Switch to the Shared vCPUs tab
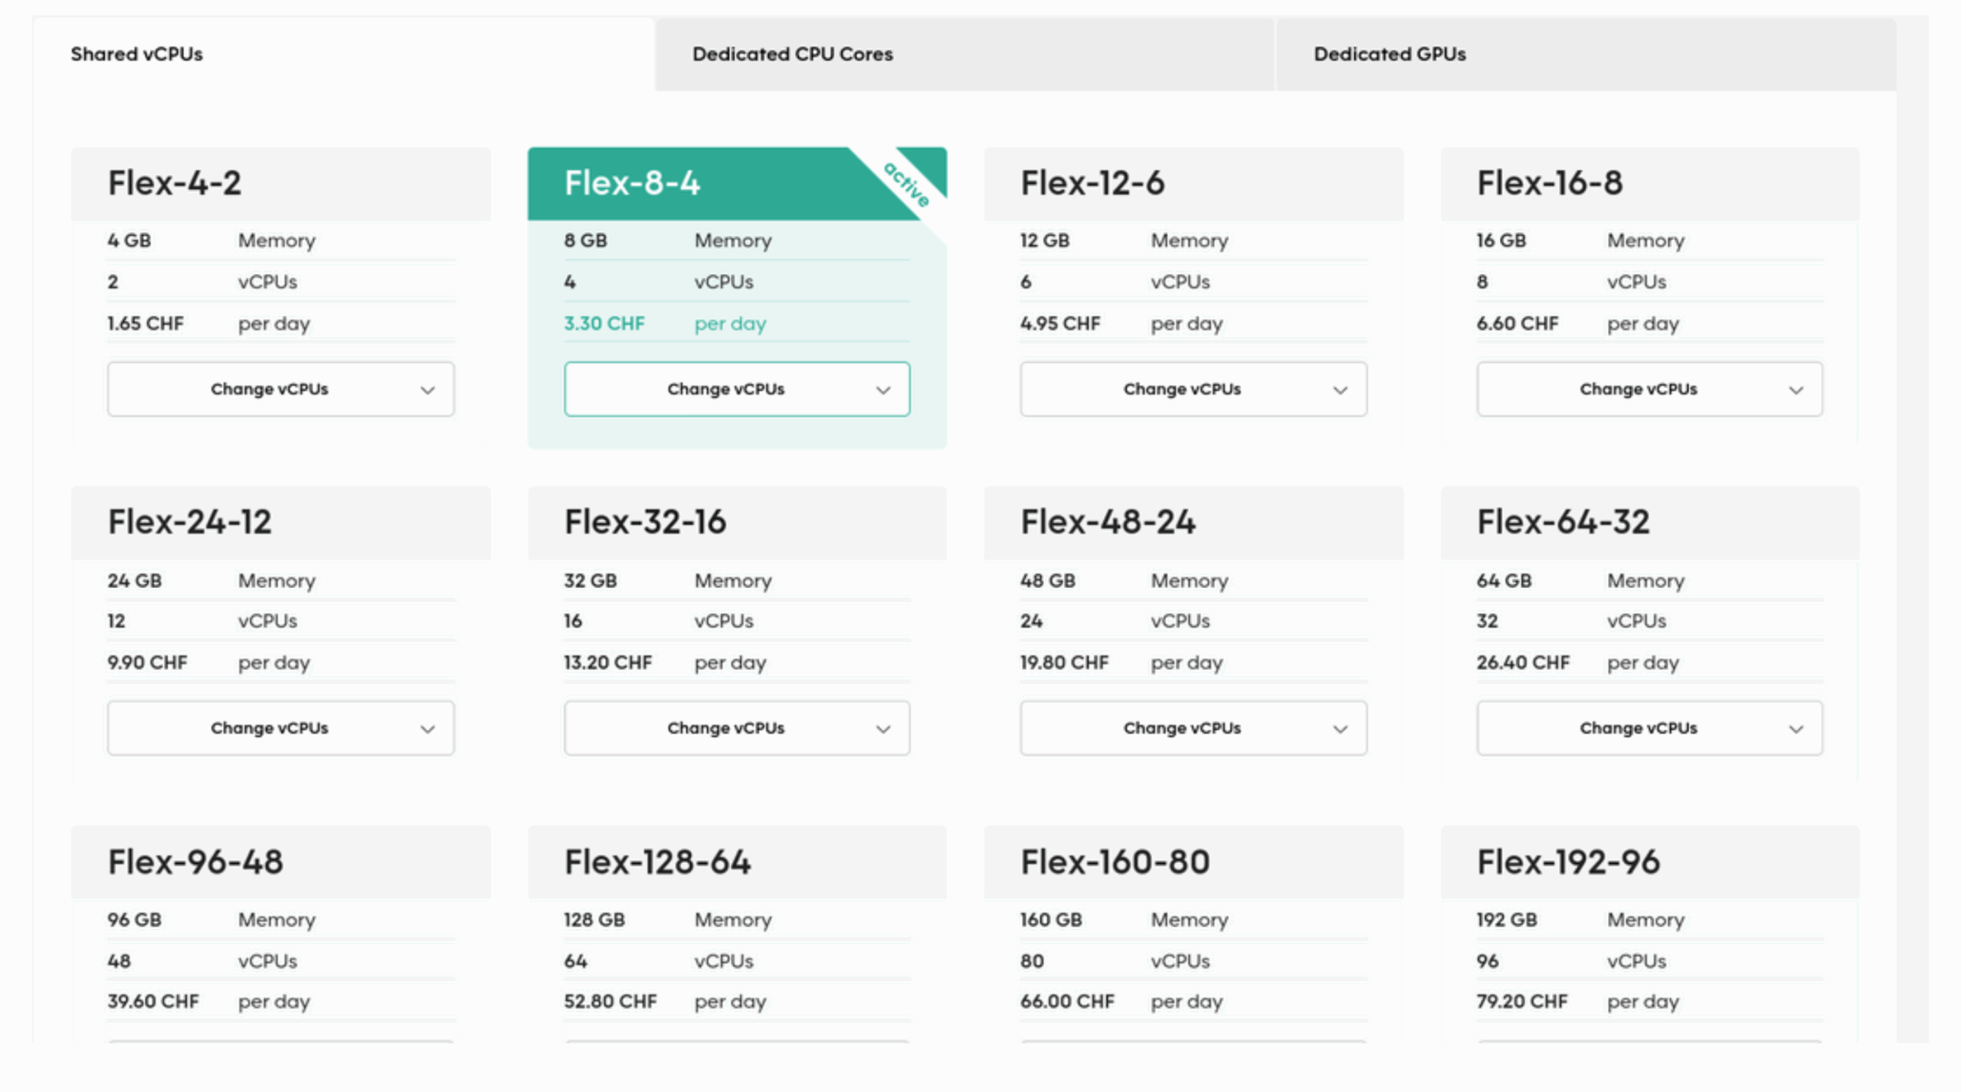Screen dimensions: 1961x1092 (344, 54)
